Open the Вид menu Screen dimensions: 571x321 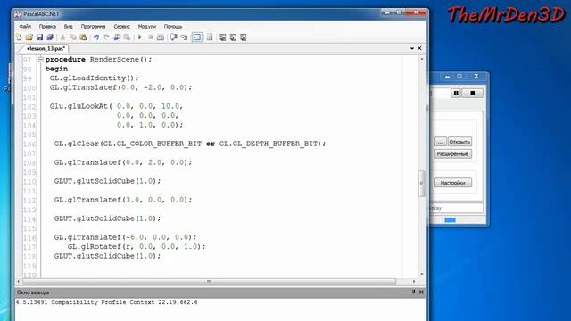tap(68, 26)
